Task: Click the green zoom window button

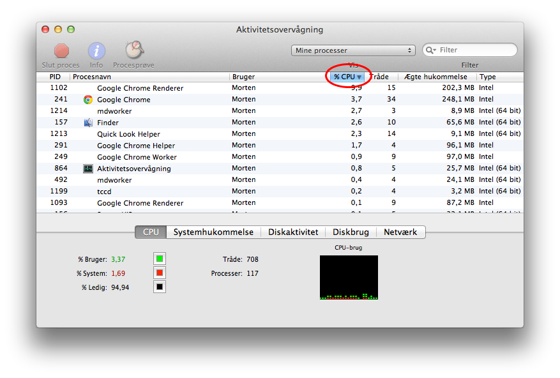Action: pos(71,29)
